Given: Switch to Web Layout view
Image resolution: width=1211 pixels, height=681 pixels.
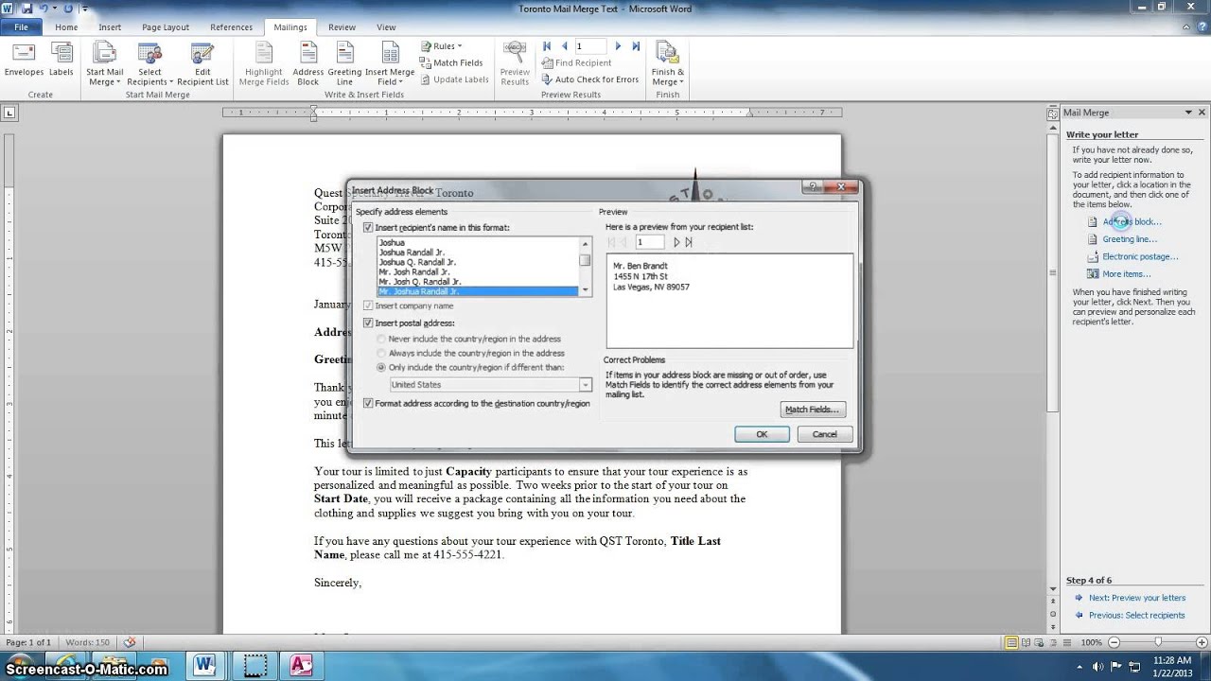Looking at the screenshot, I should (x=1040, y=642).
